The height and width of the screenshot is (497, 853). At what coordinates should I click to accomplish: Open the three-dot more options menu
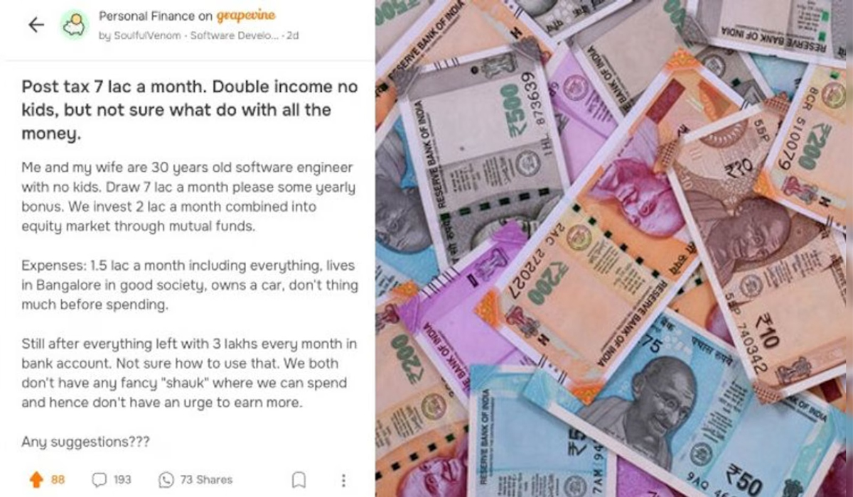click(x=343, y=480)
